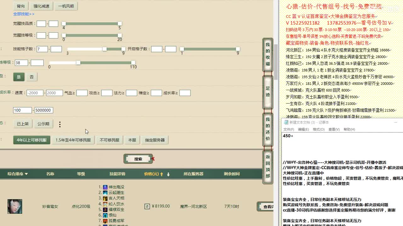Toggle 一帆风顺 skill filter
This screenshot has height=226, width=403.
(66, 6)
